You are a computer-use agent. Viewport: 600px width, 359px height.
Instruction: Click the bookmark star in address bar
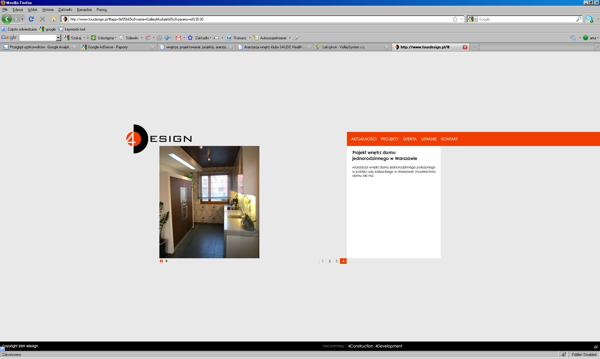point(455,19)
